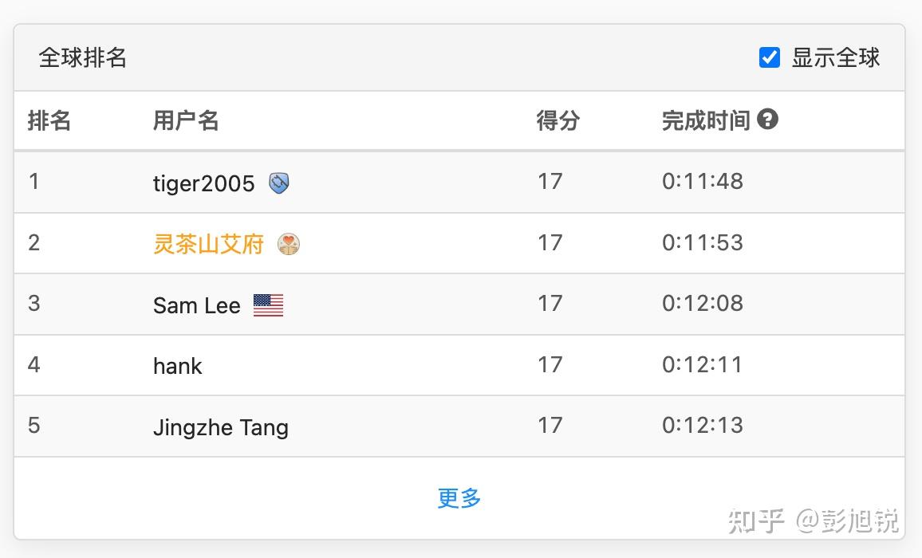Screen dimensions: 922x558
Task: Click the help icon next to 完成时间
Action: pos(767,120)
